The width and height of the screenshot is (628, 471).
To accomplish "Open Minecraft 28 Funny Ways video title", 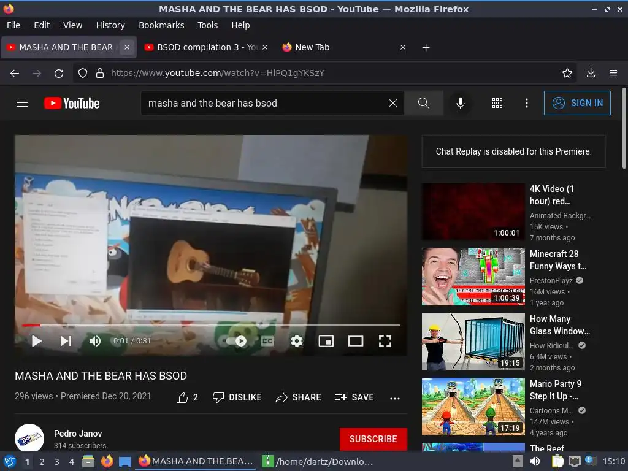I will pyautogui.click(x=558, y=260).
